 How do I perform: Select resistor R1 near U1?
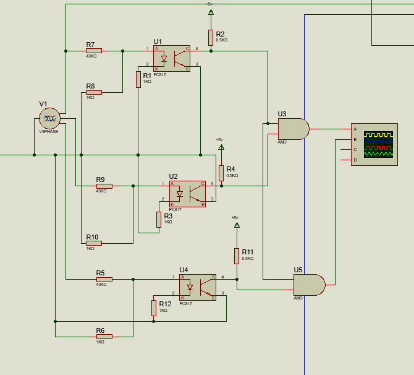point(138,79)
